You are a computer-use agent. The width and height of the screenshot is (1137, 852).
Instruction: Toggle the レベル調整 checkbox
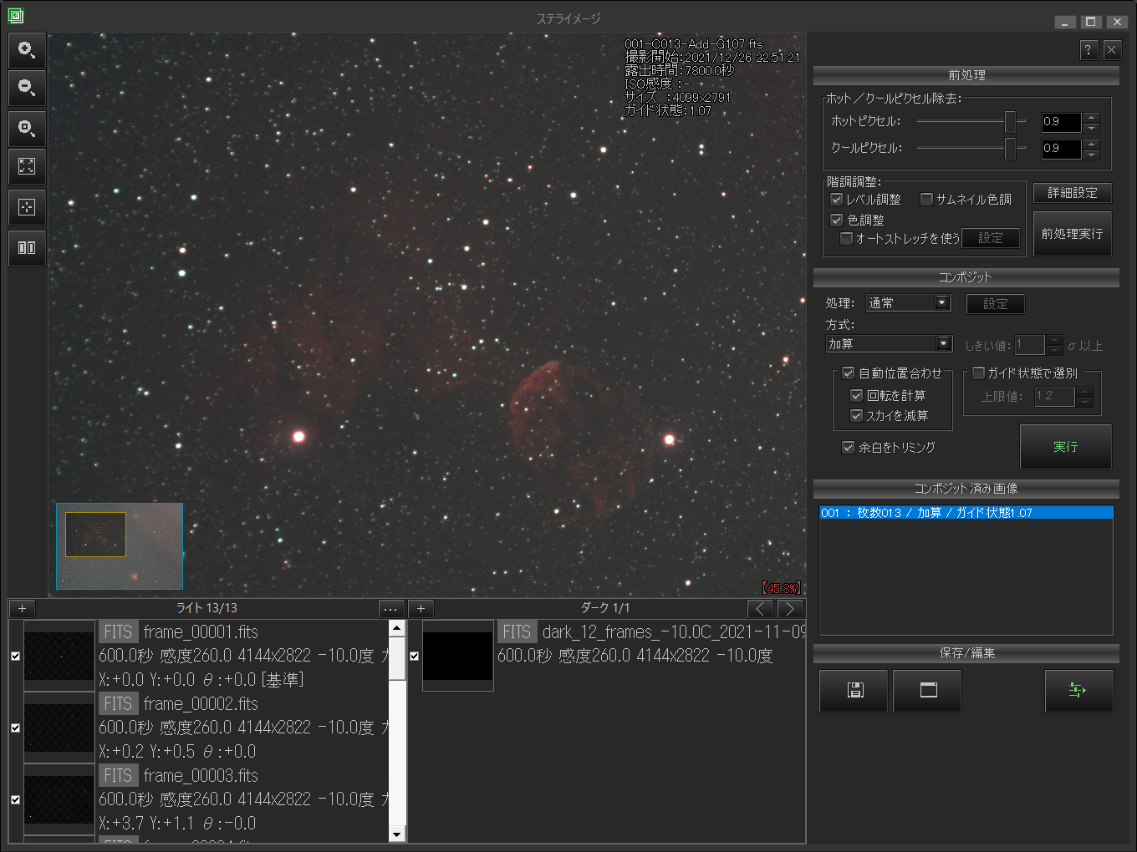836,200
